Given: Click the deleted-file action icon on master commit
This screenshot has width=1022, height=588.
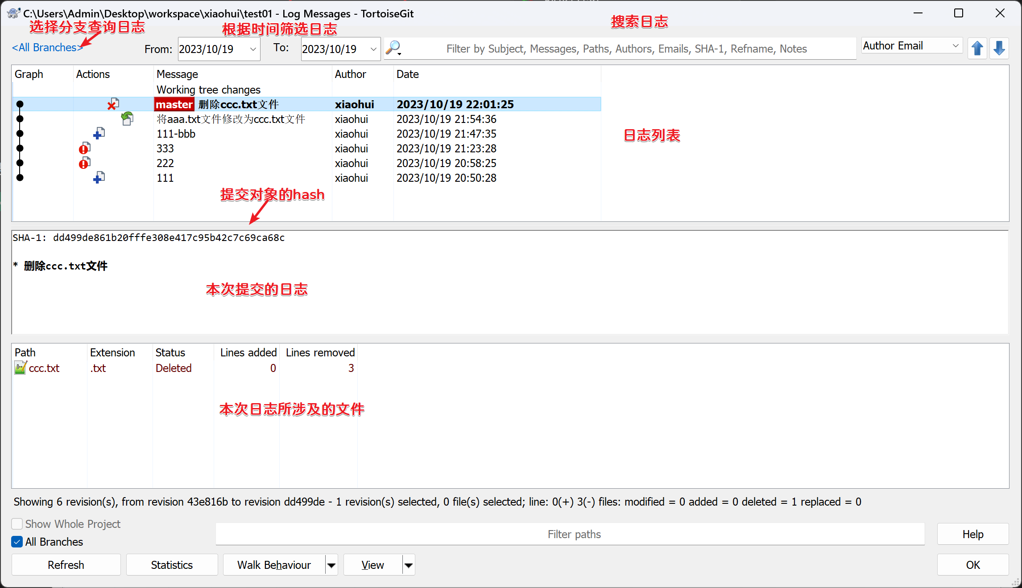Looking at the screenshot, I should coord(113,104).
